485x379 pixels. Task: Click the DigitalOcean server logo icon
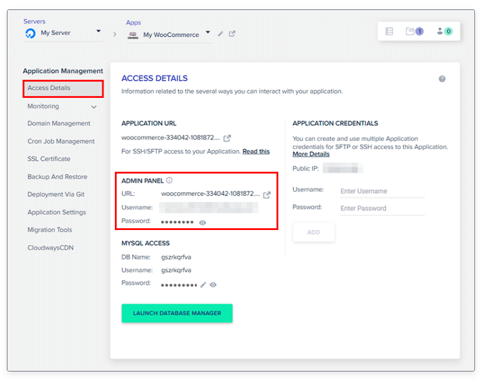click(x=31, y=33)
